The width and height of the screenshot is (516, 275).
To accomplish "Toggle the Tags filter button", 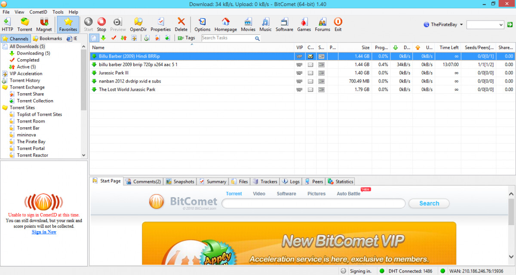I will (186, 38).
